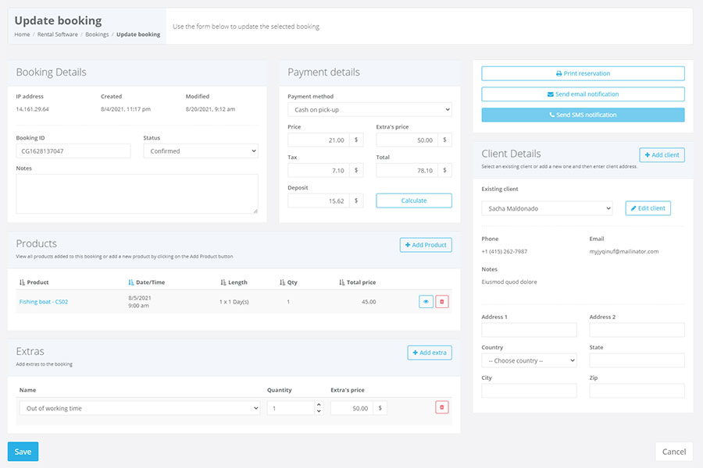Click Send SMS notification button
Image resolution: width=703 pixels, height=468 pixels.
point(583,115)
